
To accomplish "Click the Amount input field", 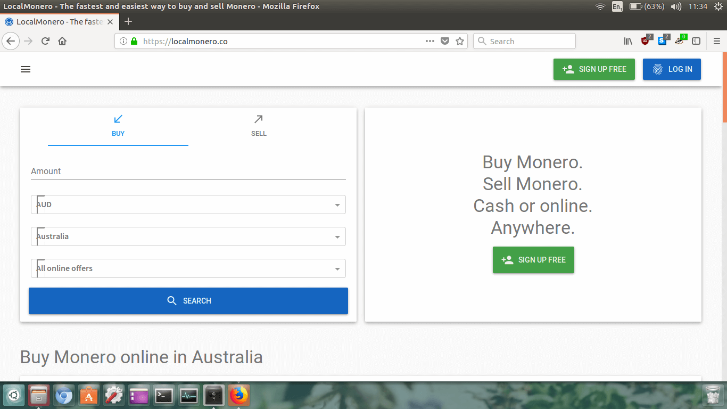I will pos(188,171).
